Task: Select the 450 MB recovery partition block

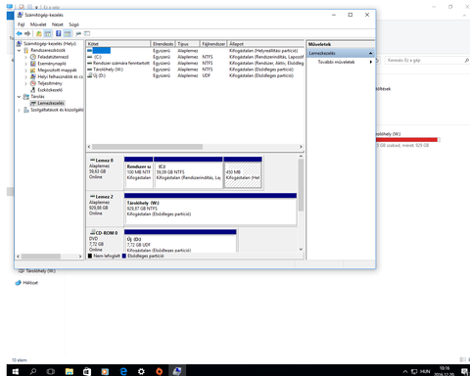Action: coord(243,172)
